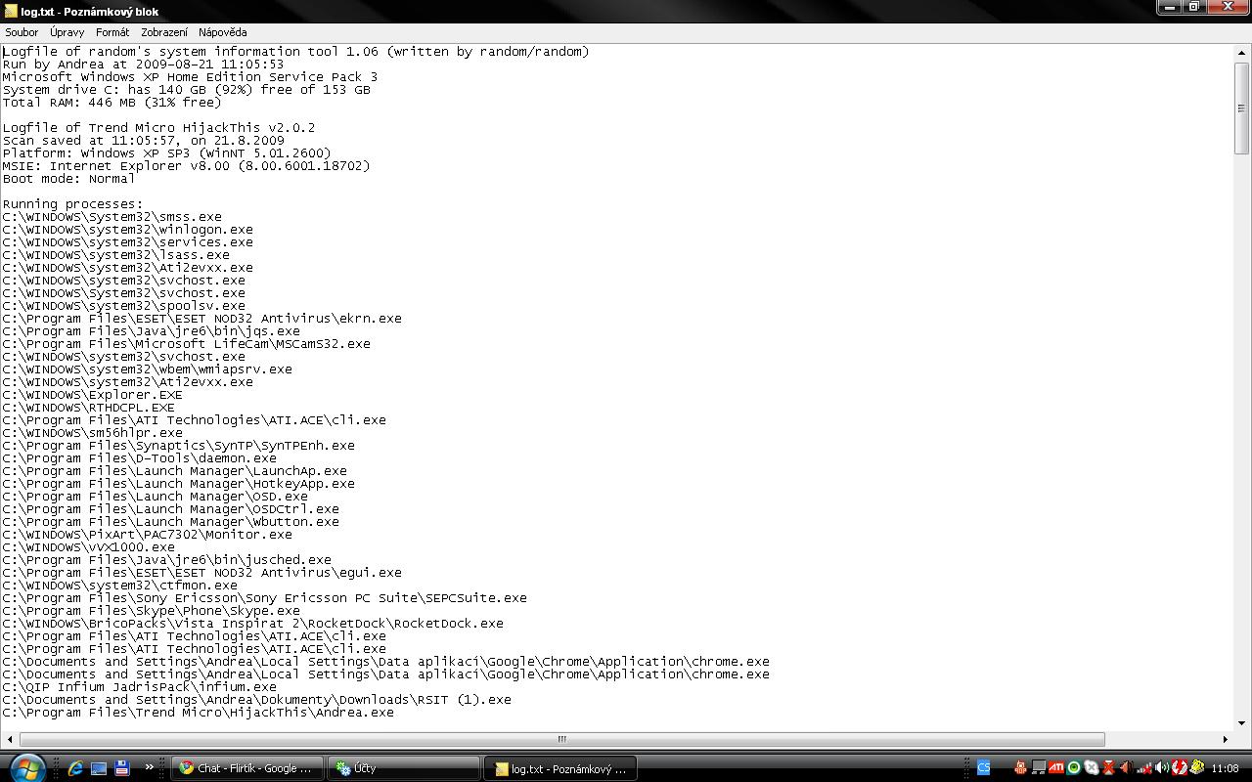Expand the quick launch overflow chevron

[x=150, y=767]
